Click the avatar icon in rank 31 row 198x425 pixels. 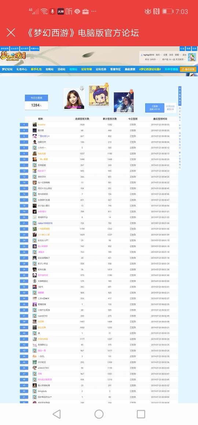point(34,281)
